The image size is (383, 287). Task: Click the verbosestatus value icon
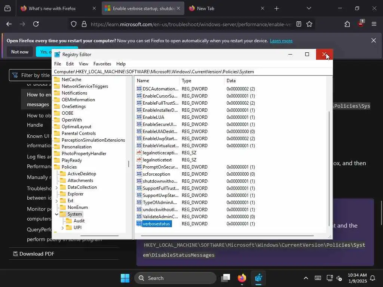tap(139, 223)
